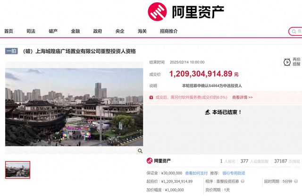This screenshot has height=196, width=302.
Task: Click the 起拍价 ¥1,209,304,914.89 value
Action: pos(177,181)
